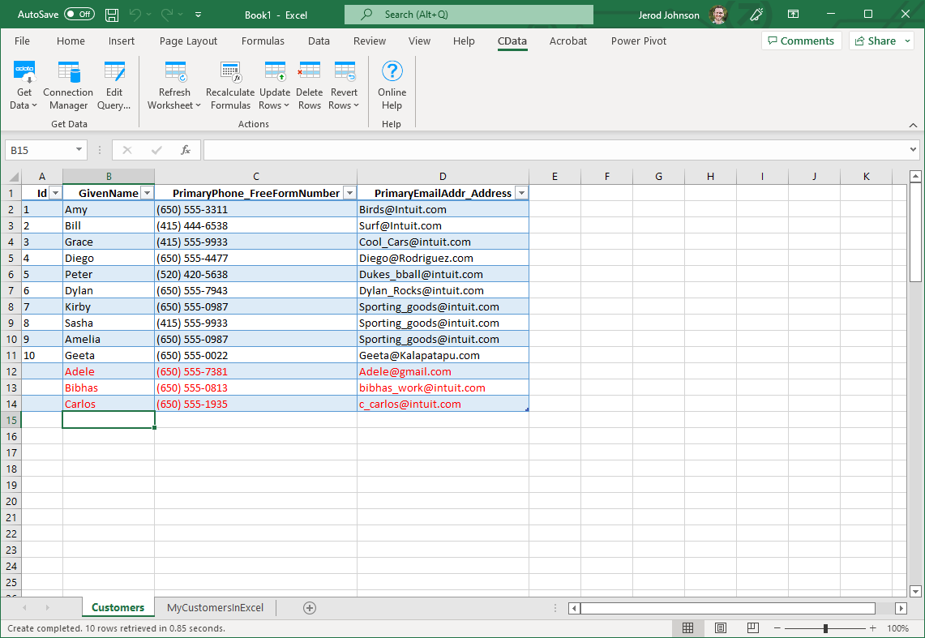Image resolution: width=925 pixels, height=638 pixels.
Task: Open the Power Pivot ribbon tab
Action: [x=639, y=41]
